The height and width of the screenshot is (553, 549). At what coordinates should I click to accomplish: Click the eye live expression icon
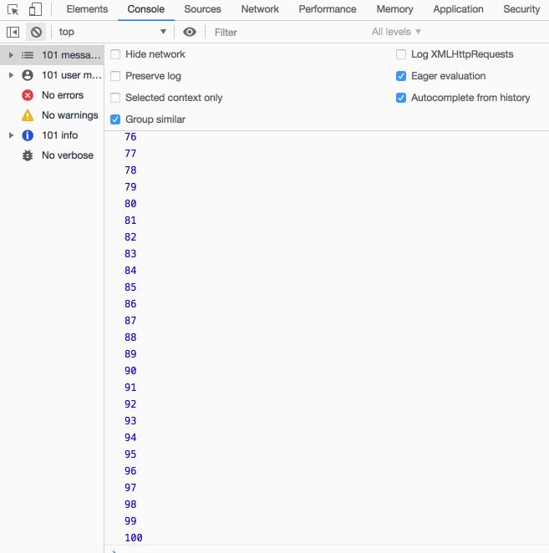190,32
